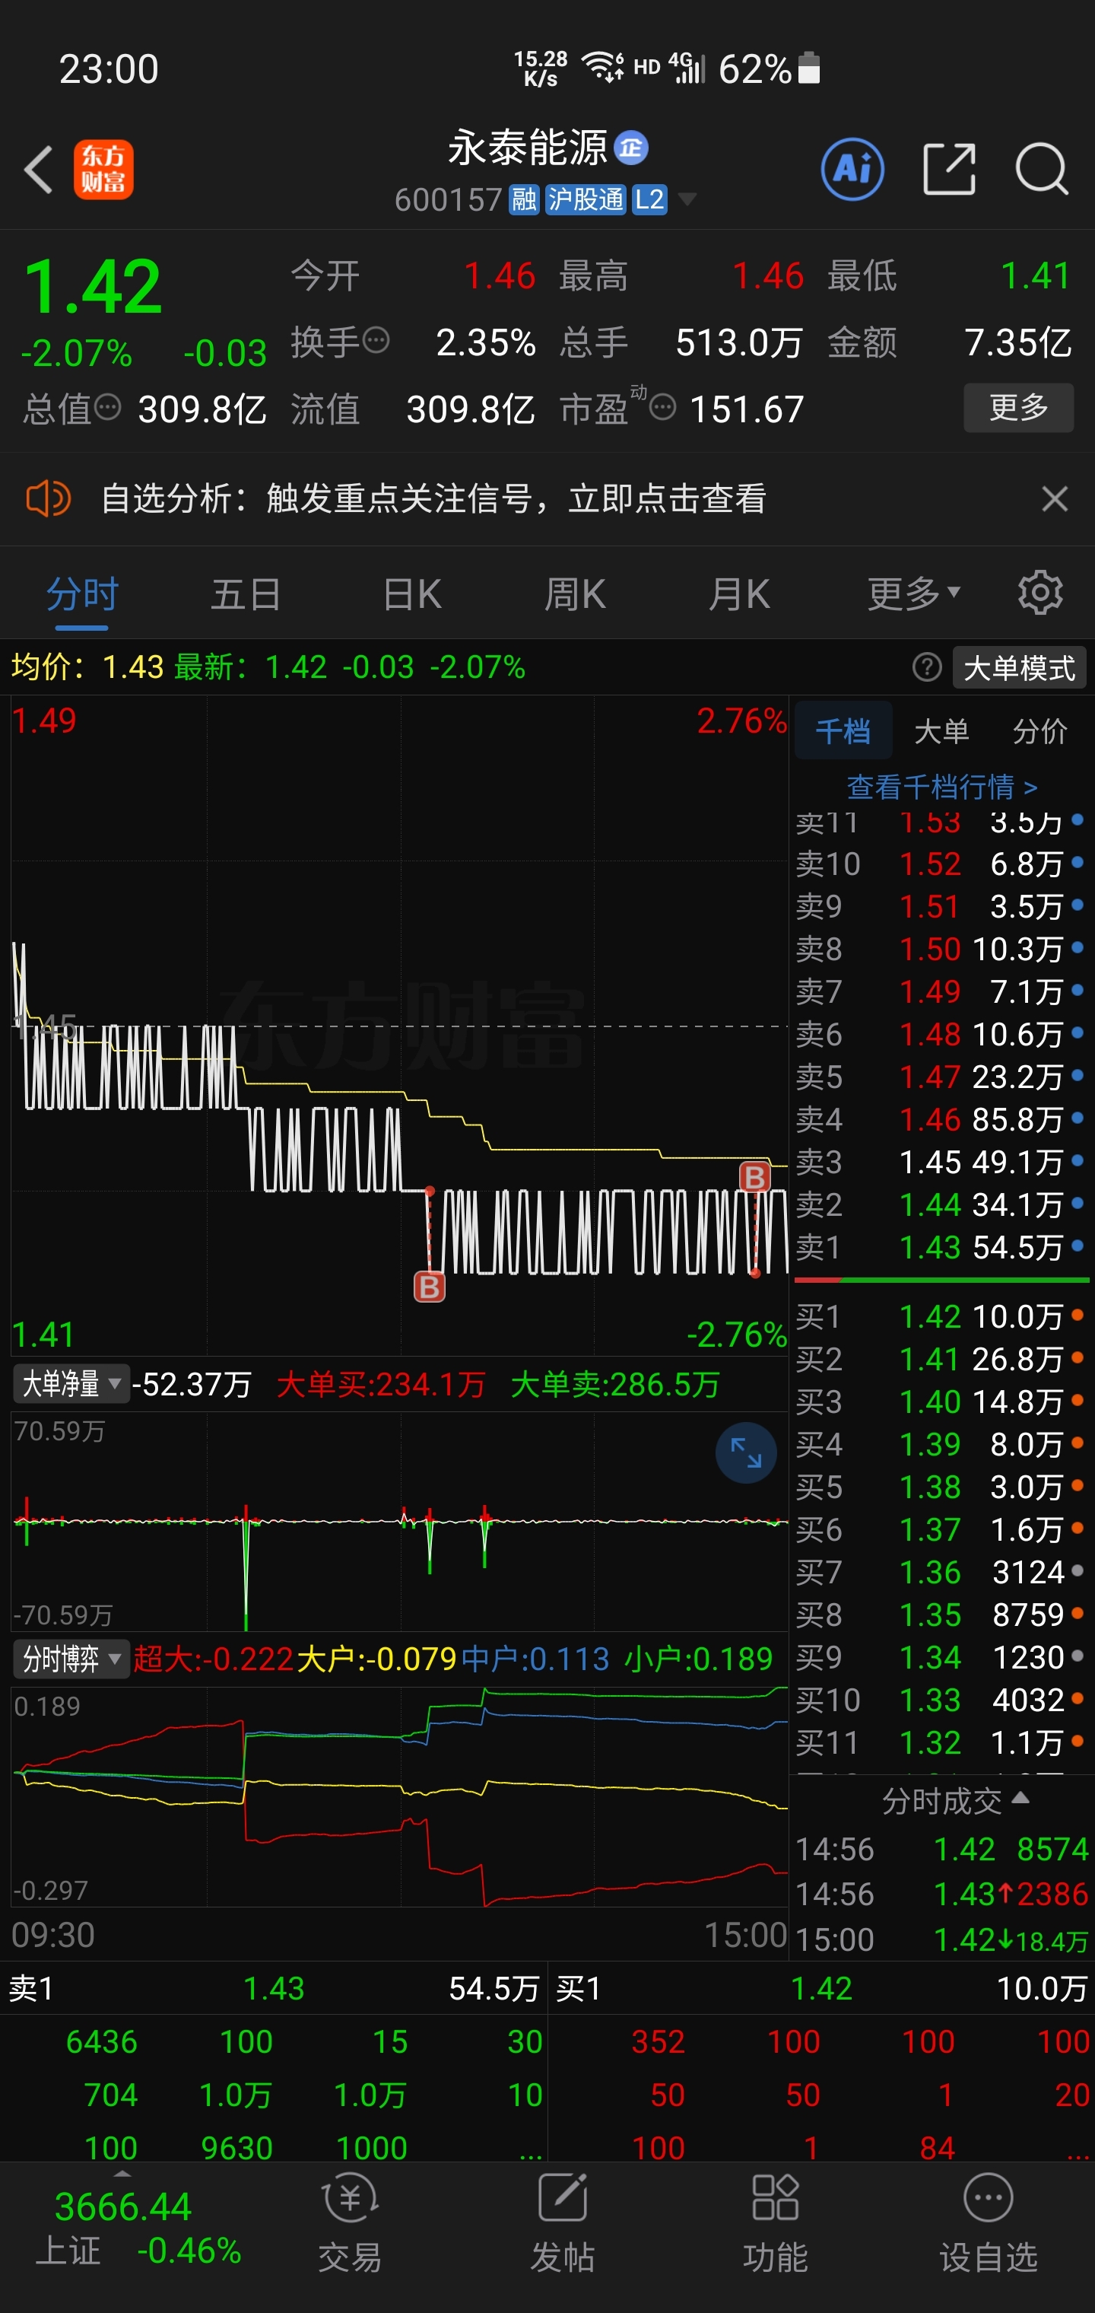This screenshot has width=1095, height=2313.
Task: Switch to 月K chart tab
Action: (738, 594)
